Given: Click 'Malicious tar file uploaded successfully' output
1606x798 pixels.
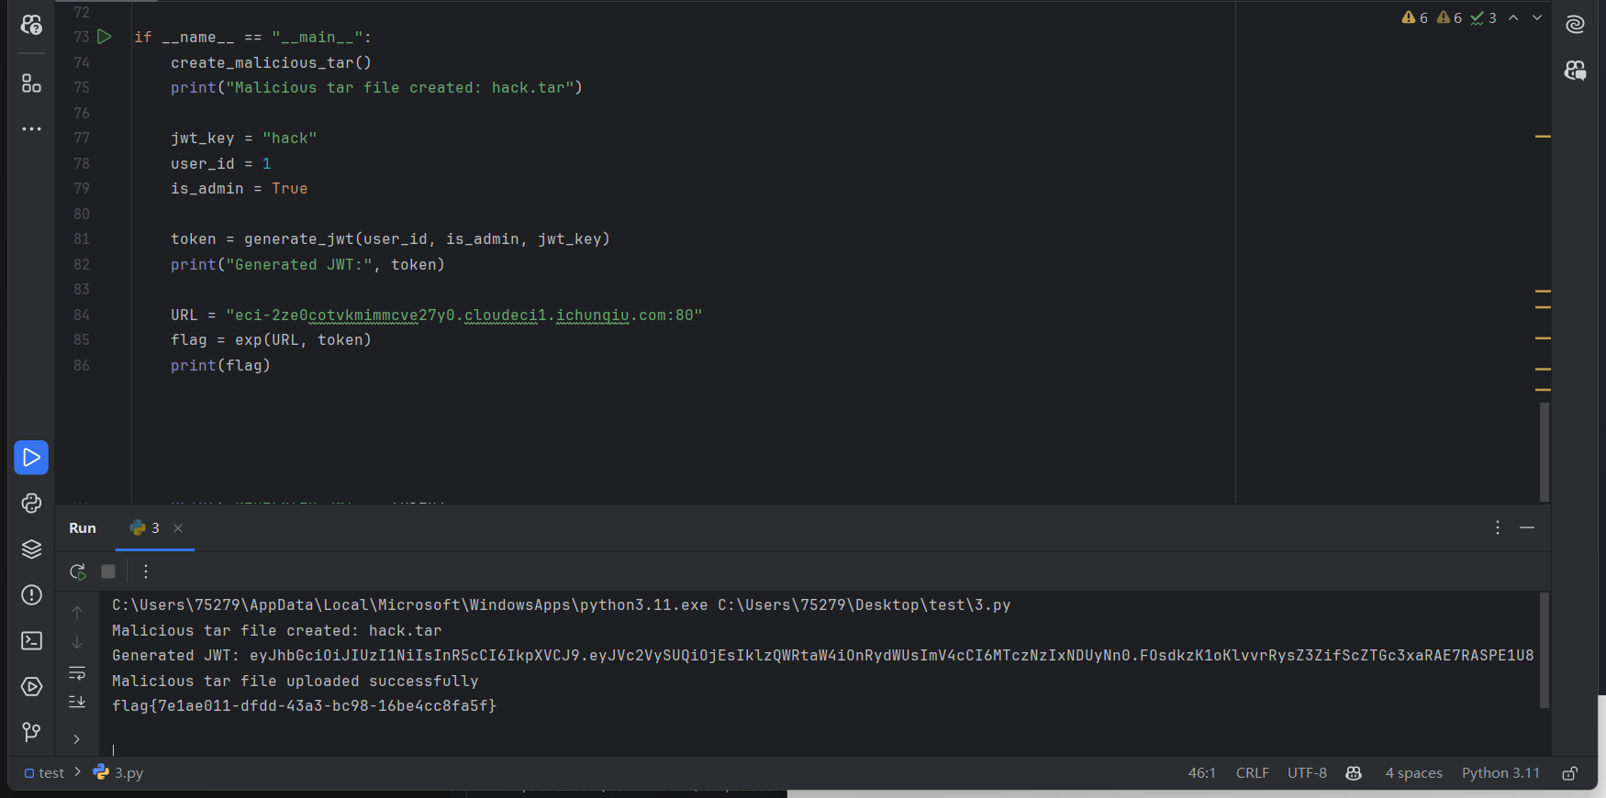Looking at the screenshot, I should (x=295, y=682).
